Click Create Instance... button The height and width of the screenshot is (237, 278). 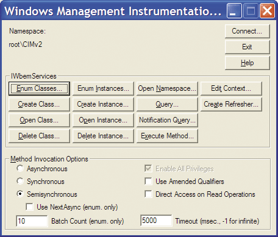click(103, 104)
